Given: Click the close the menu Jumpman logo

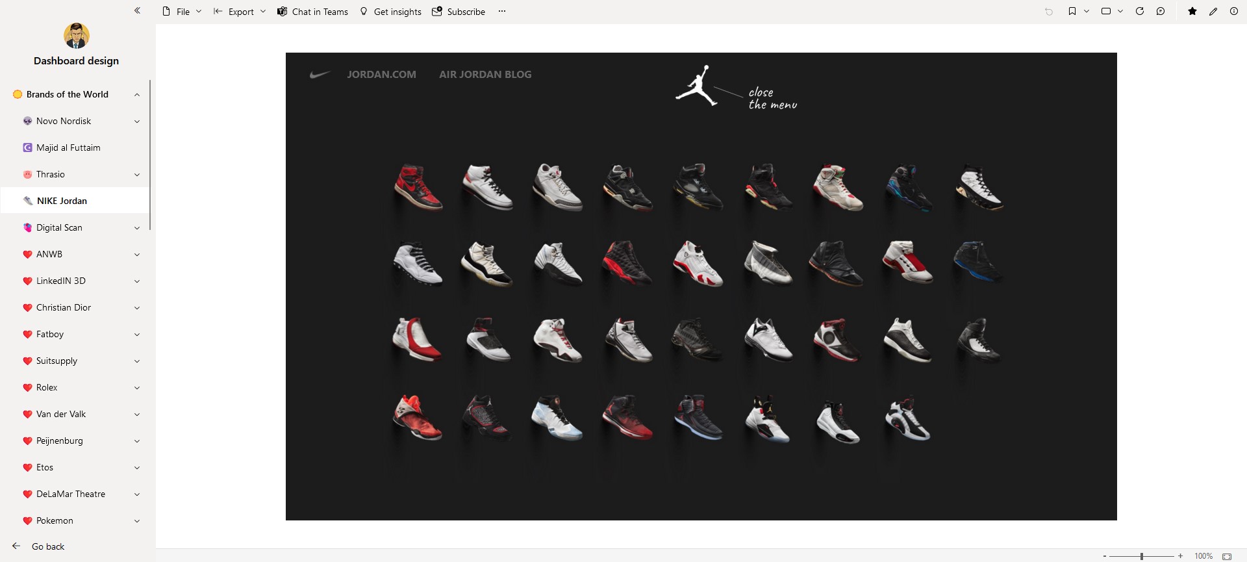Looking at the screenshot, I should point(698,85).
